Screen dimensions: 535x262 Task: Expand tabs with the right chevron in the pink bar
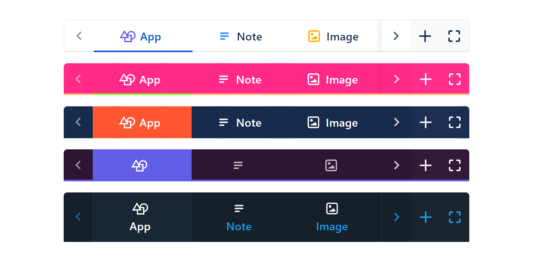pos(396,79)
